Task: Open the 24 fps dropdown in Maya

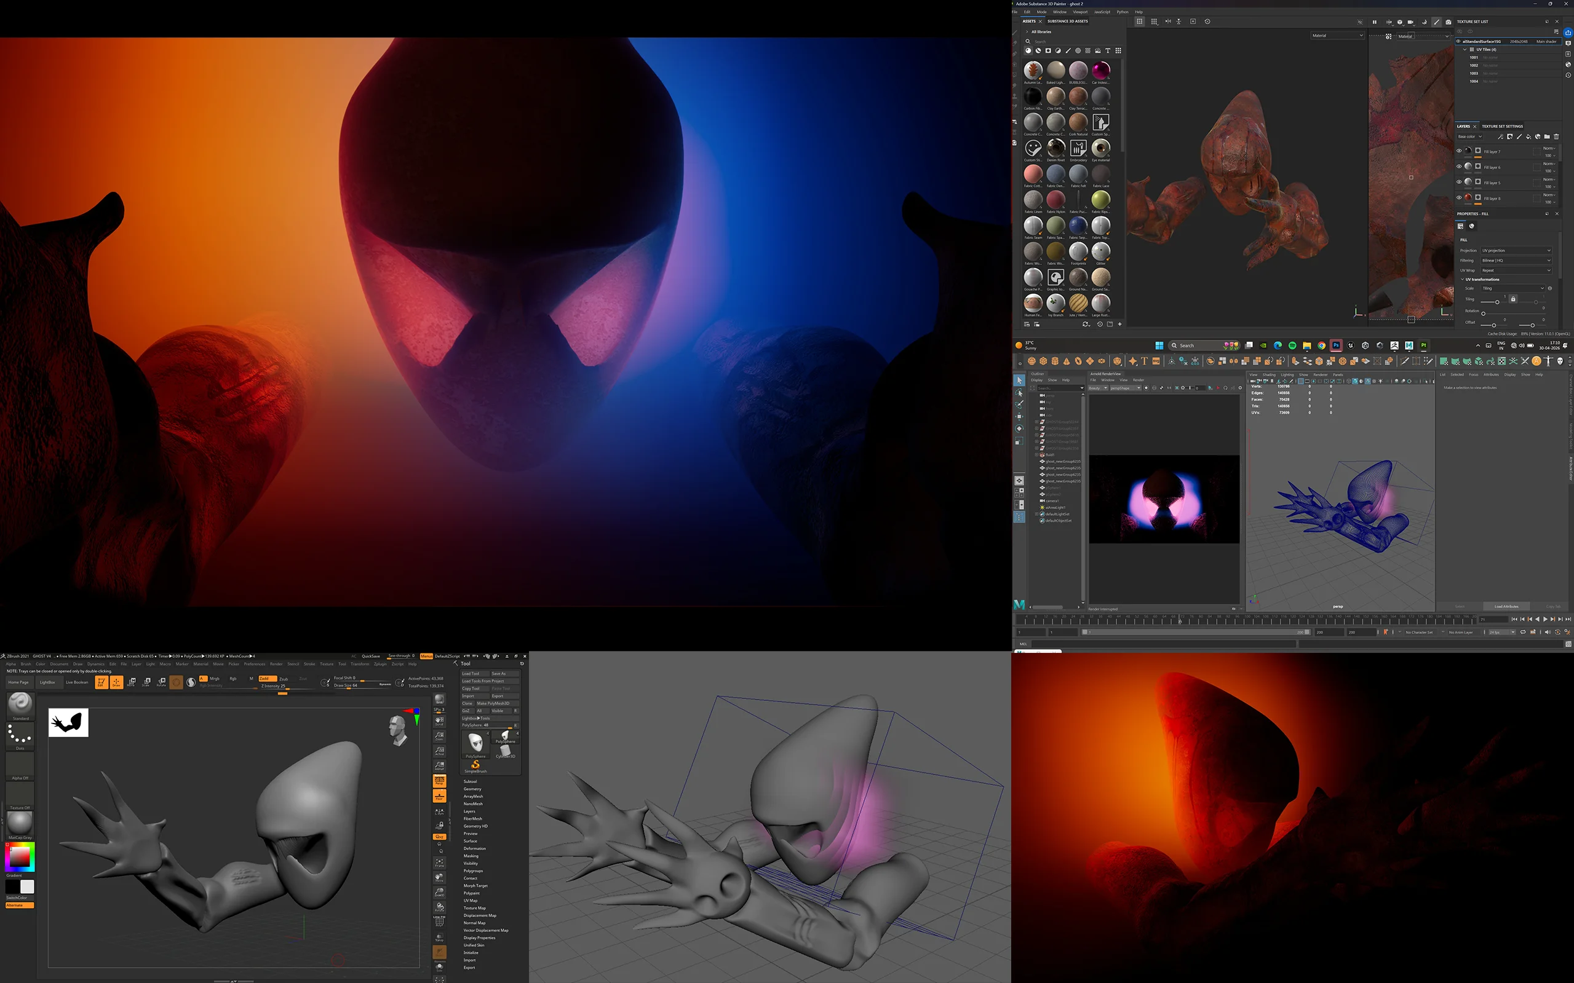Action: [1502, 632]
